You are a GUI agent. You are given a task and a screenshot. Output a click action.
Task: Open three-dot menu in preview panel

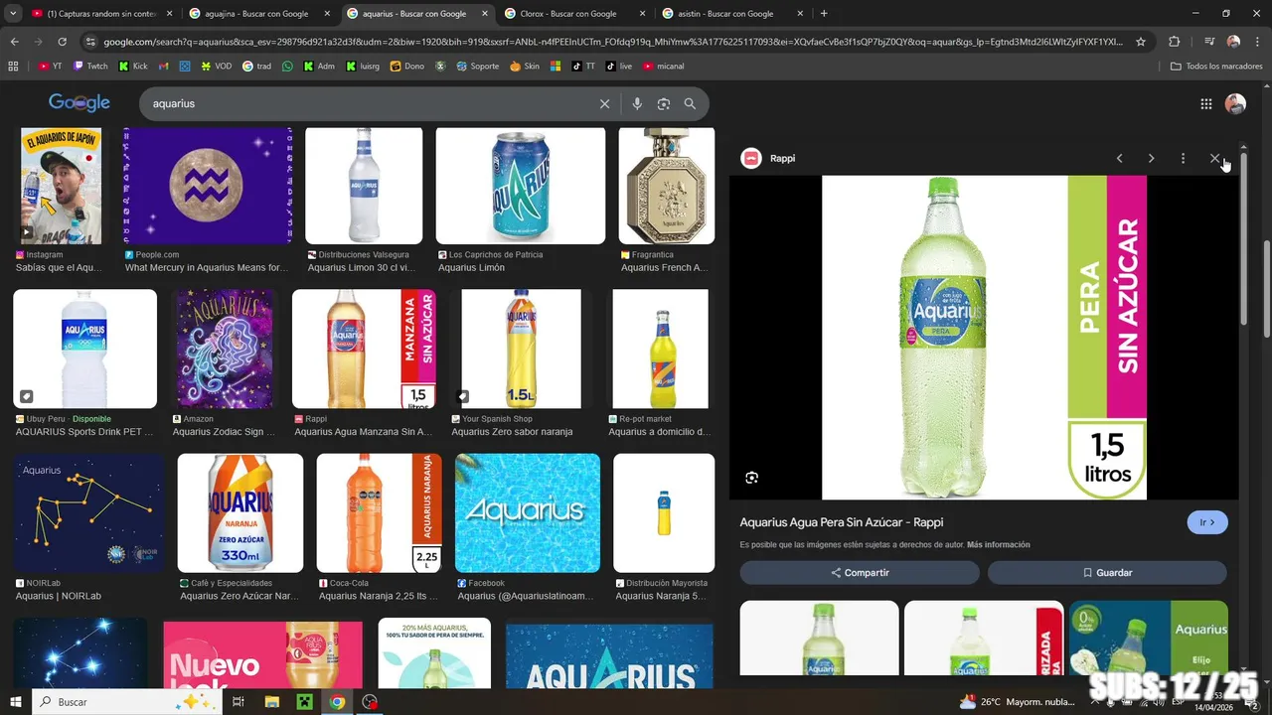point(1183,158)
